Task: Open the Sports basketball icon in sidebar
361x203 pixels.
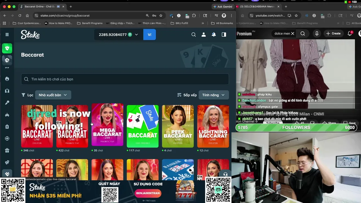Action: coord(7,60)
